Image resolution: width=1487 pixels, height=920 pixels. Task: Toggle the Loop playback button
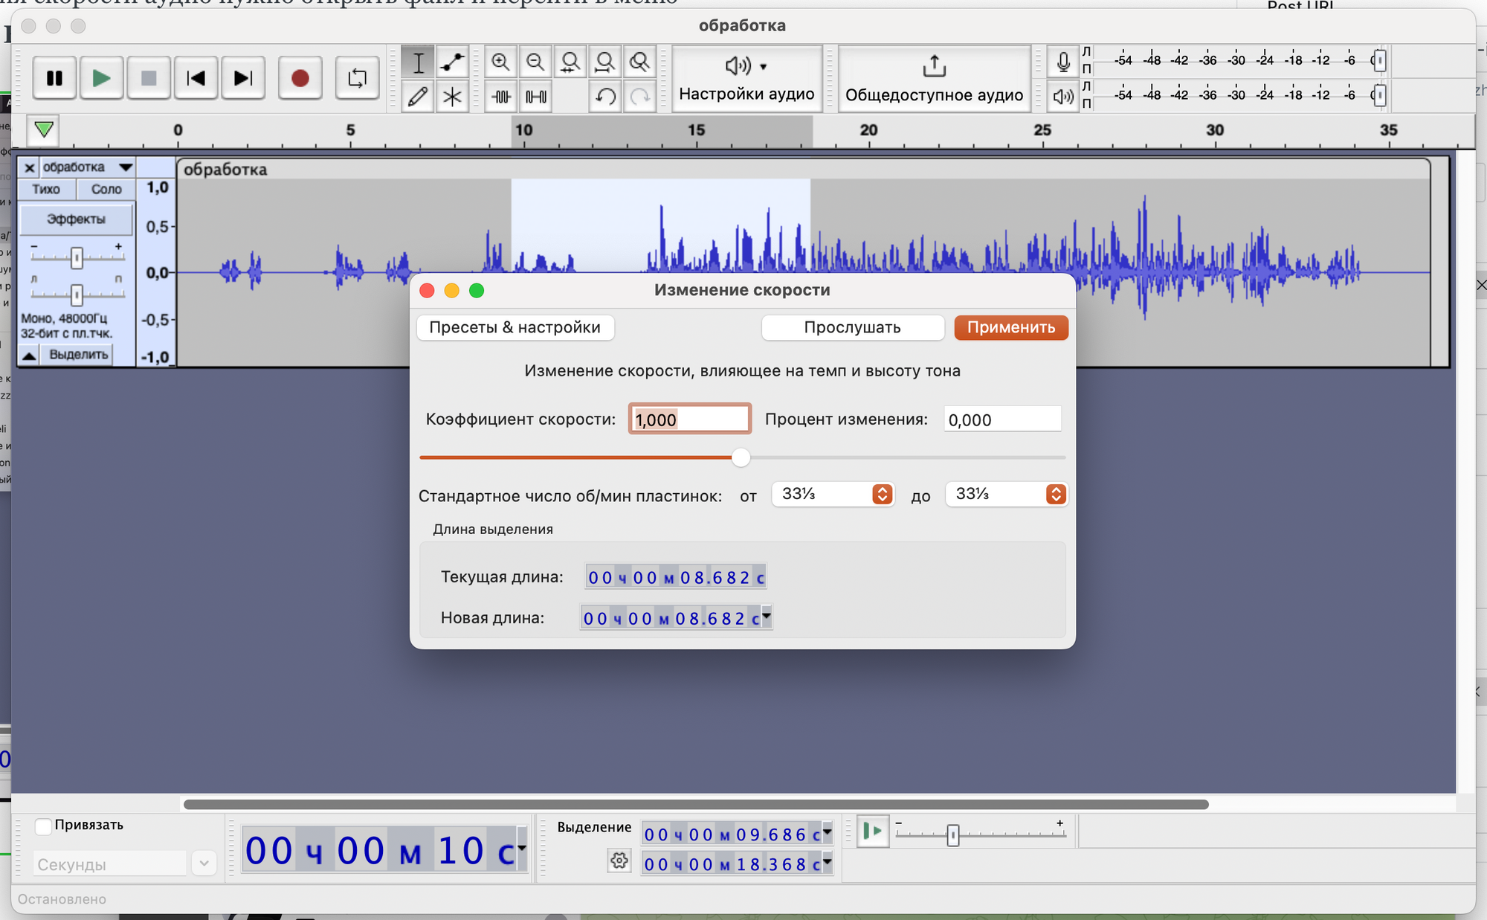coord(357,78)
